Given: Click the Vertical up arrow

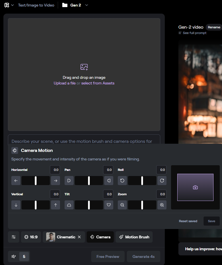Looking at the screenshot, I should point(55,205).
